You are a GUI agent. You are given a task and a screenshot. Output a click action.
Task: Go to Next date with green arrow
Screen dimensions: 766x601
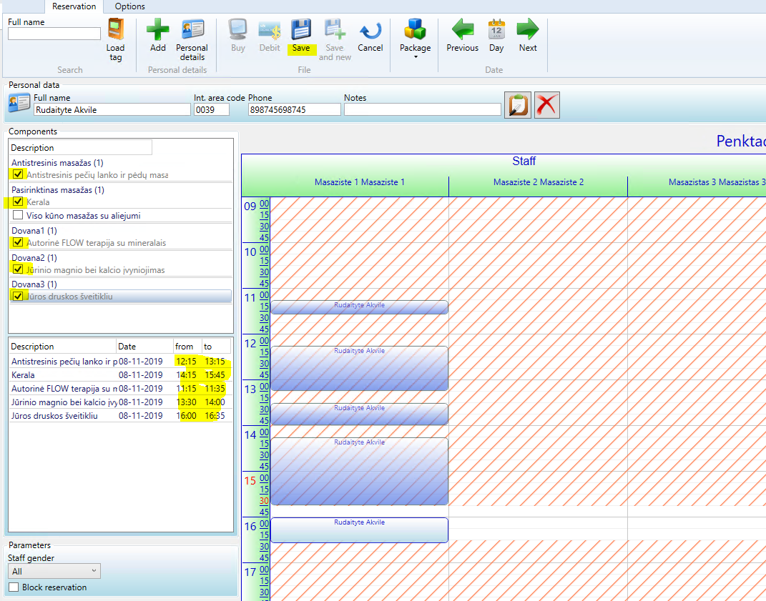tap(528, 30)
